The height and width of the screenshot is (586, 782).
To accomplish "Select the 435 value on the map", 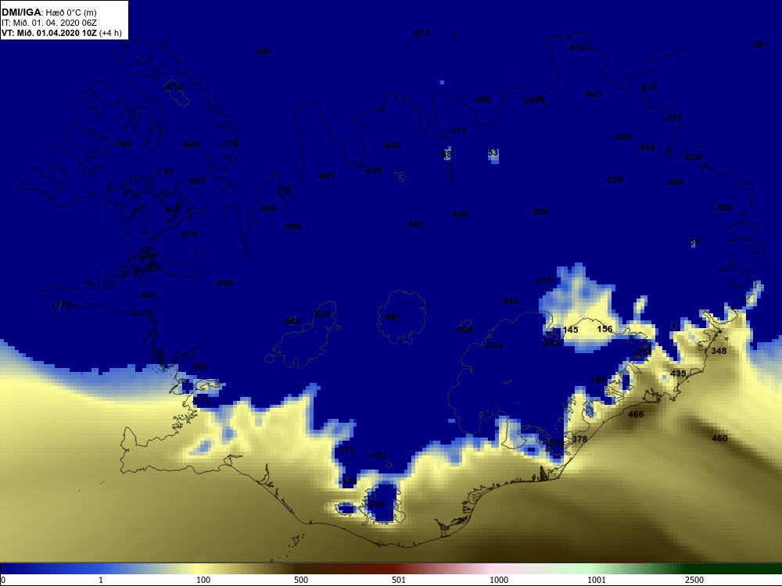I will (x=678, y=373).
